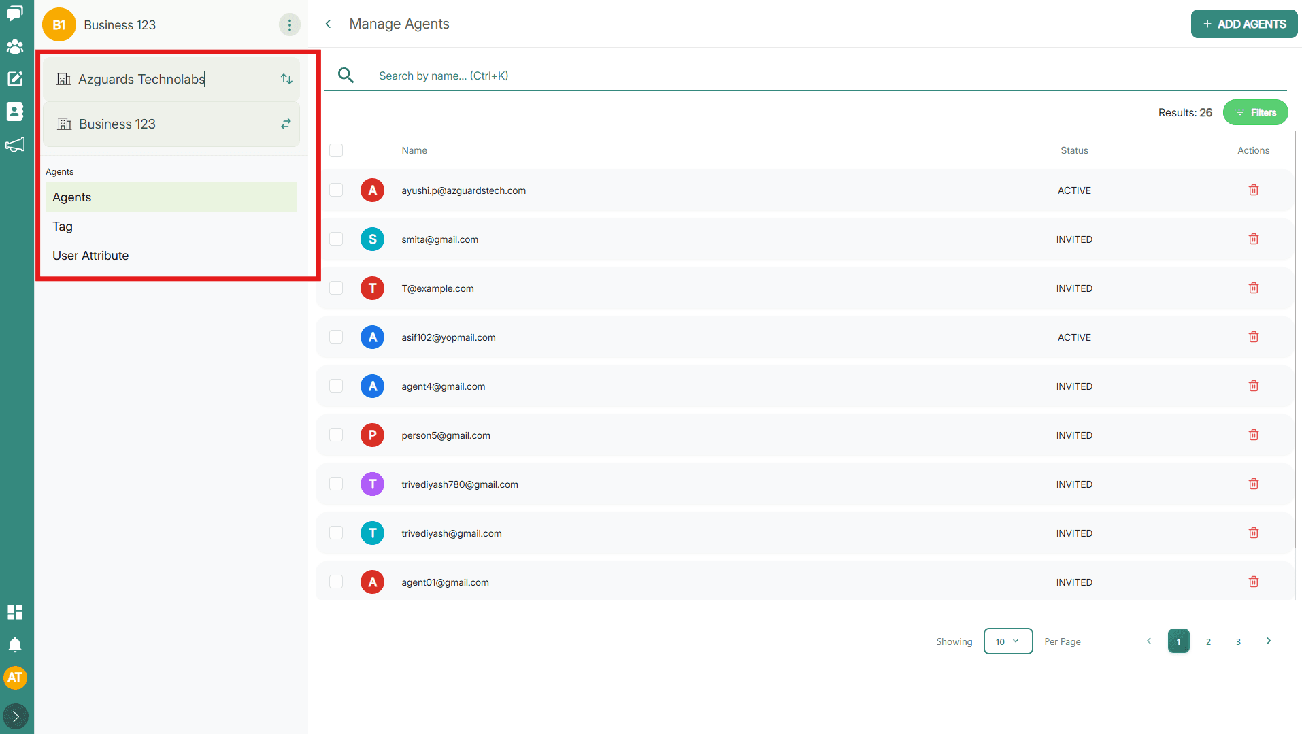This screenshot has height=734, width=1302.
Task: Open the contacts icon in sidebar
Action: (15, 112)
